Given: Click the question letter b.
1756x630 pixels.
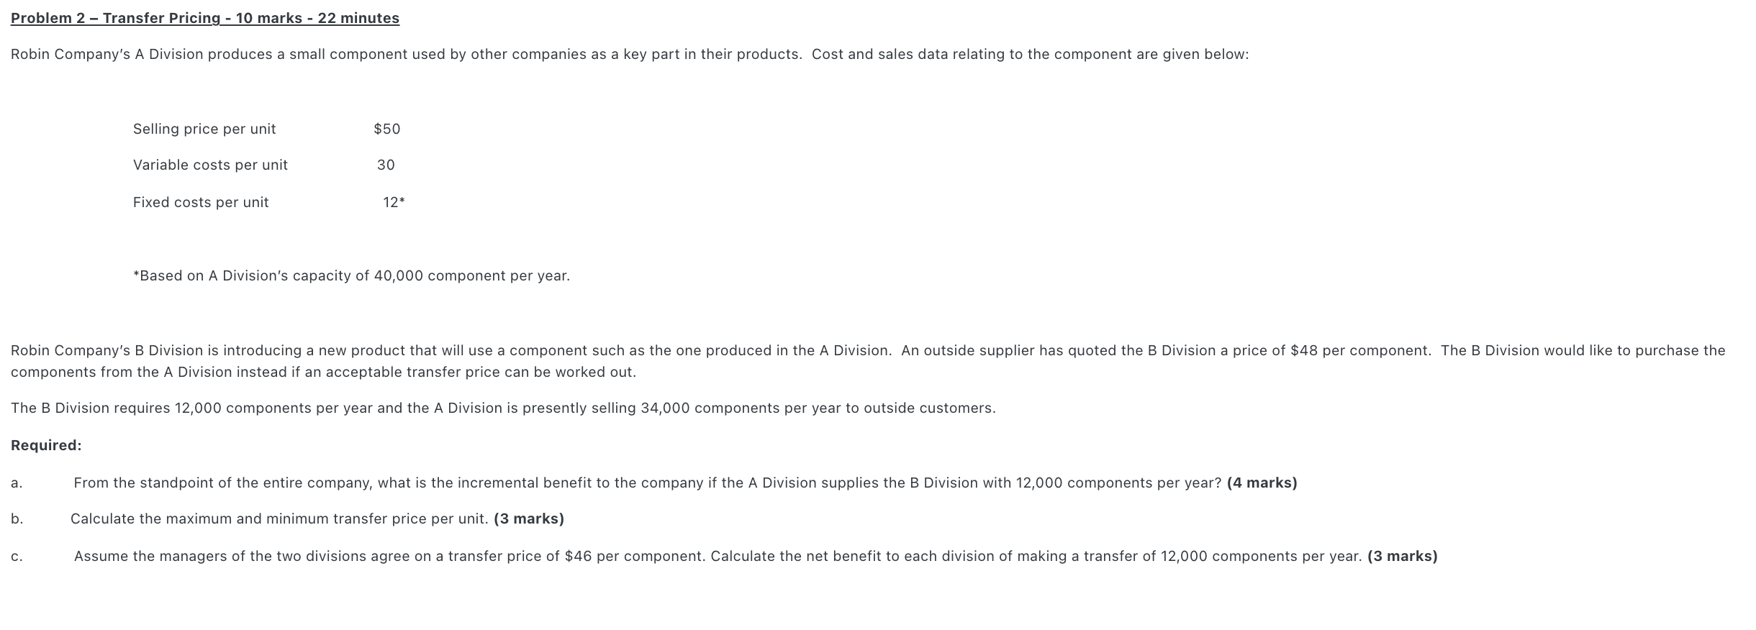Looking at the screenshot, I should click(x=17, y=519).
